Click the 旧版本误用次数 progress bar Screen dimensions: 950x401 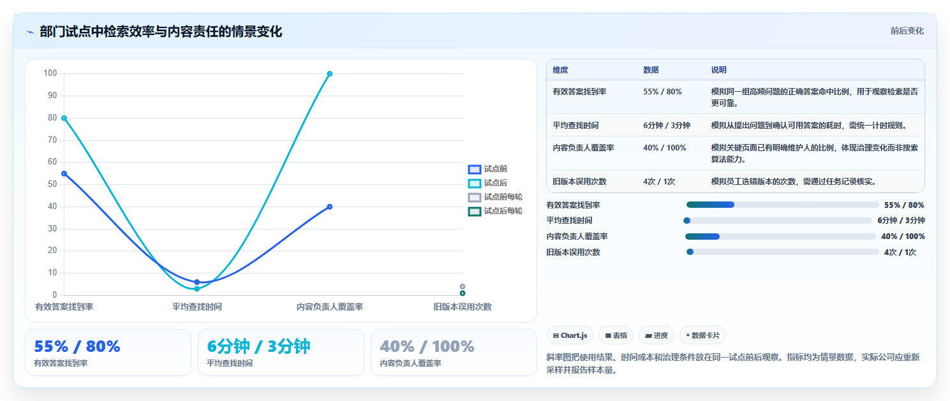tap(782, 252)
